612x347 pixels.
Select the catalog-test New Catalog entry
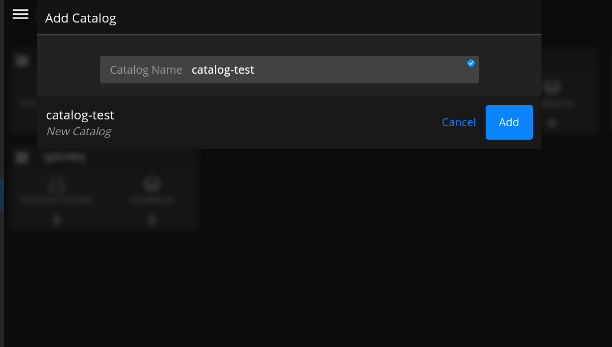pyautogui.click(x=80, y=123)
